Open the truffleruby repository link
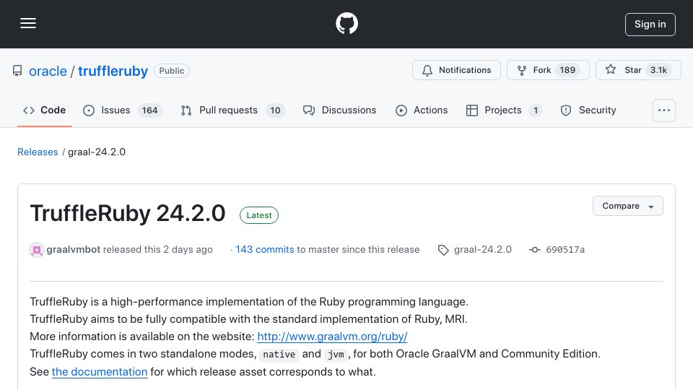693x390 pixels. pos(113,71)
